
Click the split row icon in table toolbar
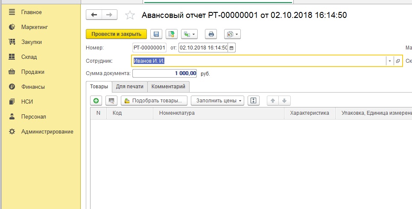pyautogui.click(x=254, y=101)
